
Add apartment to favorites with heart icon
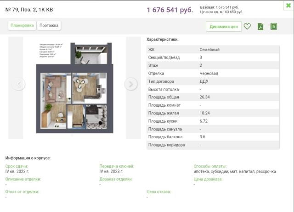pos(247,27)
